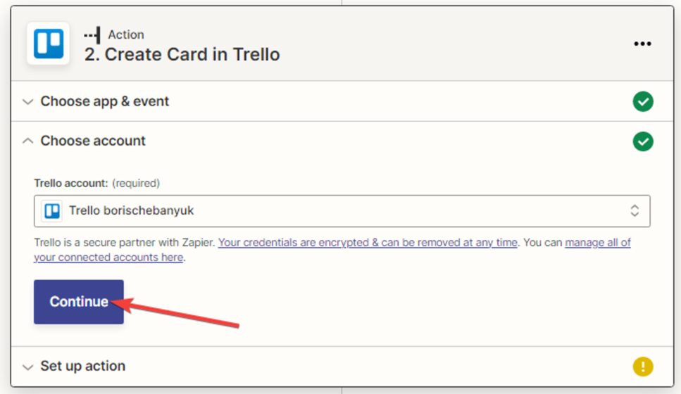Select the Set up action section heading
681x394 pixels.
point(83,367)
